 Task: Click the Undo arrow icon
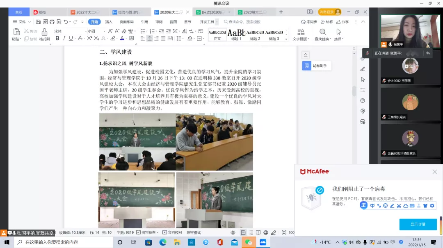tap(66, 22)
